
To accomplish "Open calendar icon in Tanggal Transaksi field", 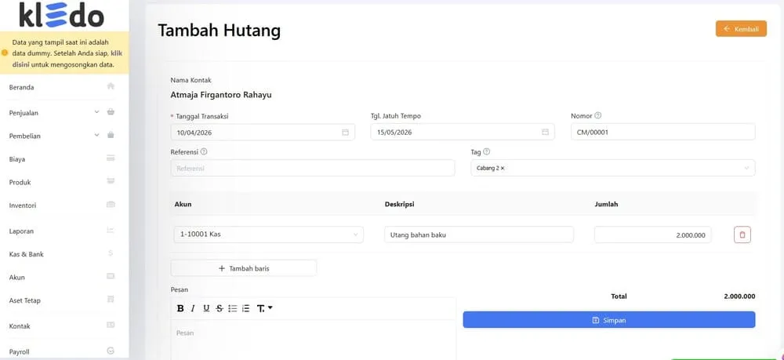I will (x=345, y=133).
